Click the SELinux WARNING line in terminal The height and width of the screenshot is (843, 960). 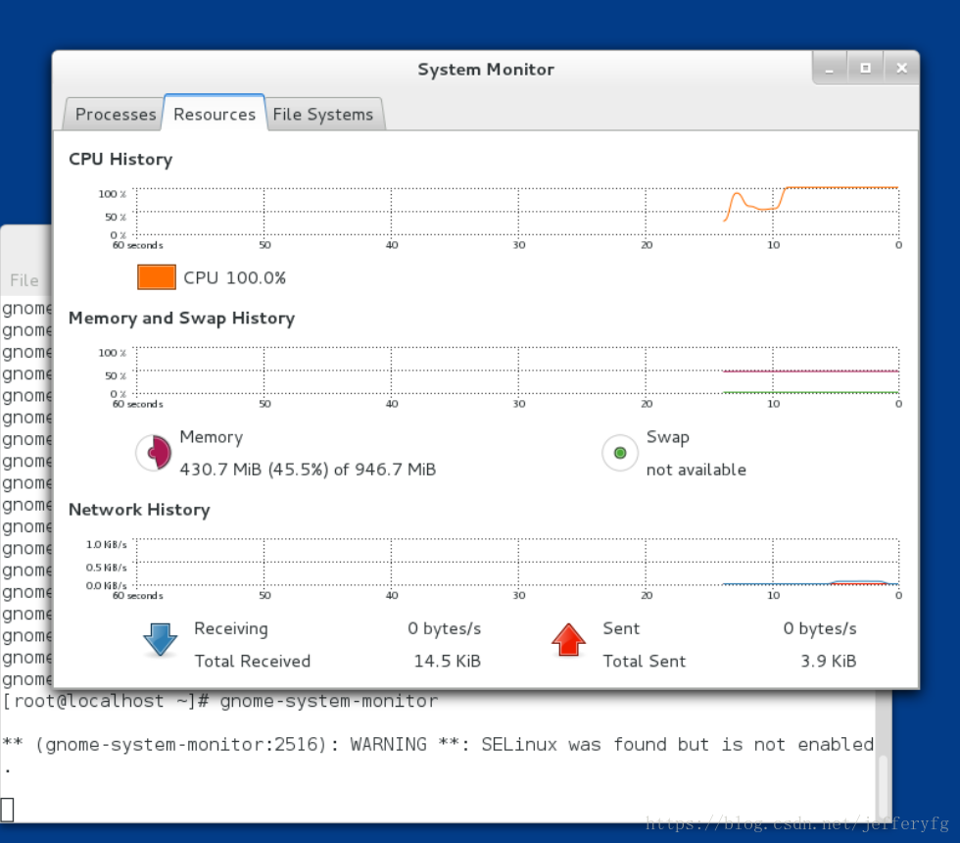[438, 744]
